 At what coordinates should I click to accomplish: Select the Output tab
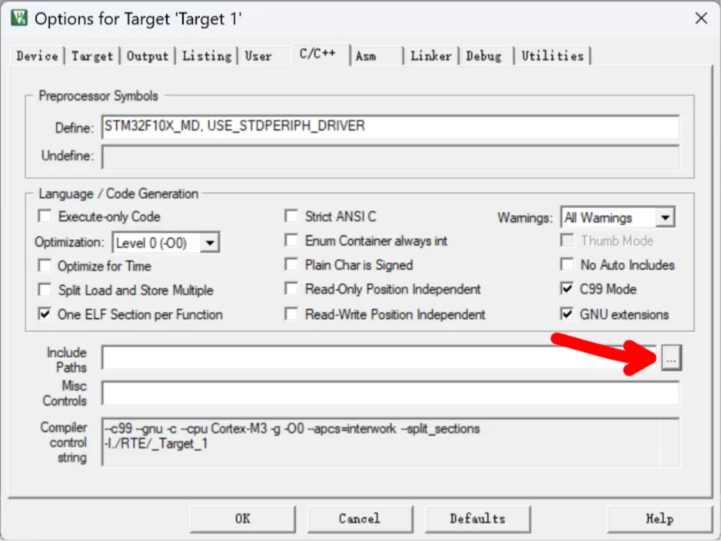click(148, 56)
